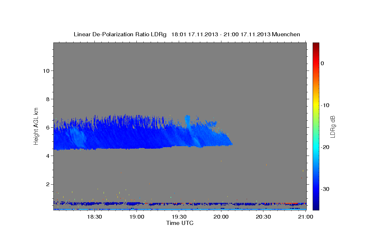Click the light blue plume above 6 km

click(x=188, y=120)
